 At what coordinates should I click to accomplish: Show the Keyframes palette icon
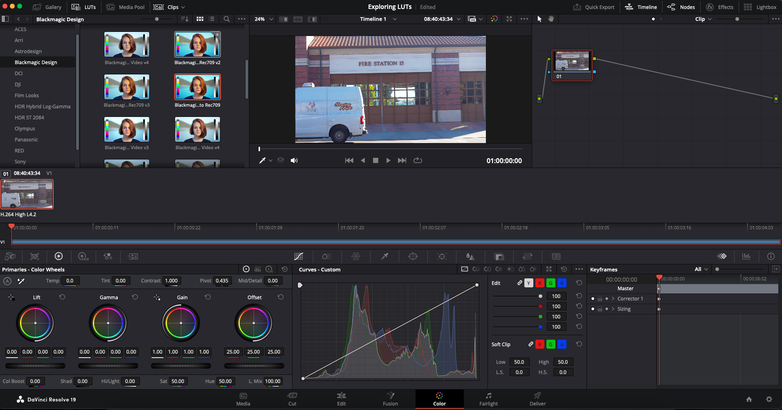click(722, 256)
